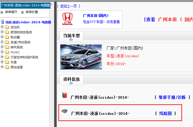Click the wifi-style icon under 当前车型
This screenshot has height=127, width=193.
click(x=71, y=39)
